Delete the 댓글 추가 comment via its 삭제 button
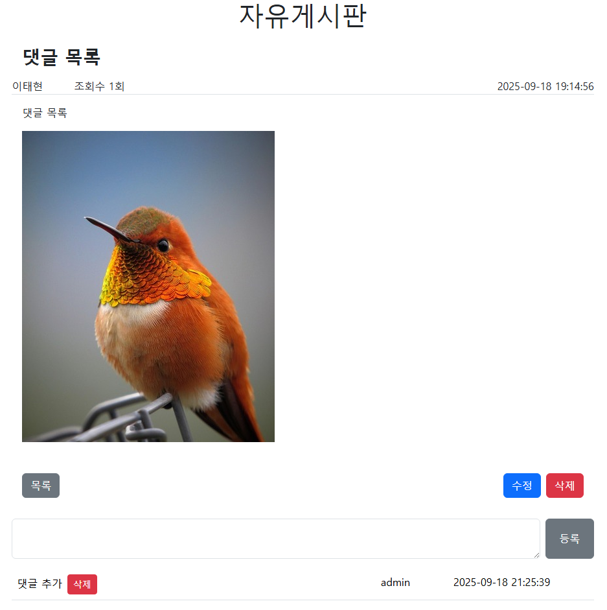The image size is (607, 610). [x=82, y=584]
